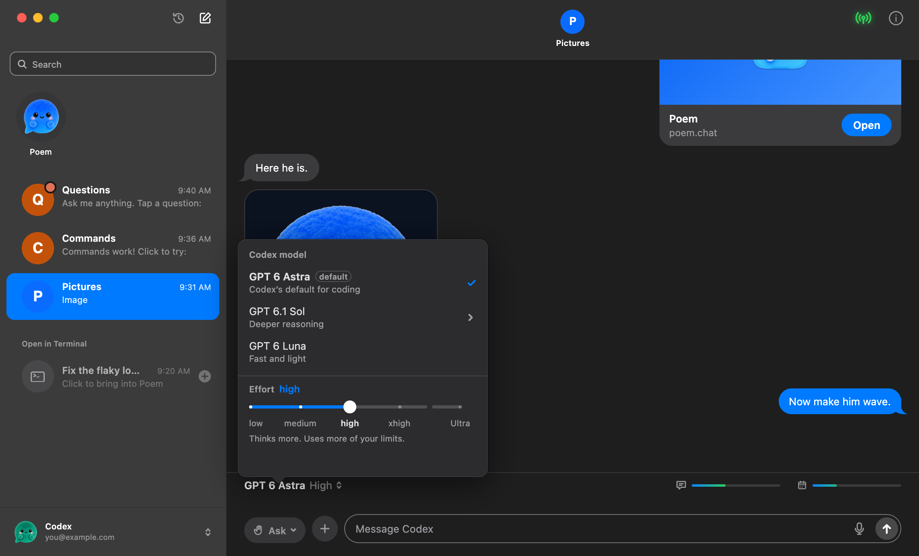The width and height of the screenshot is (919, 556).
Task: Send the message with arrow button
Action: tap(886, 529)
